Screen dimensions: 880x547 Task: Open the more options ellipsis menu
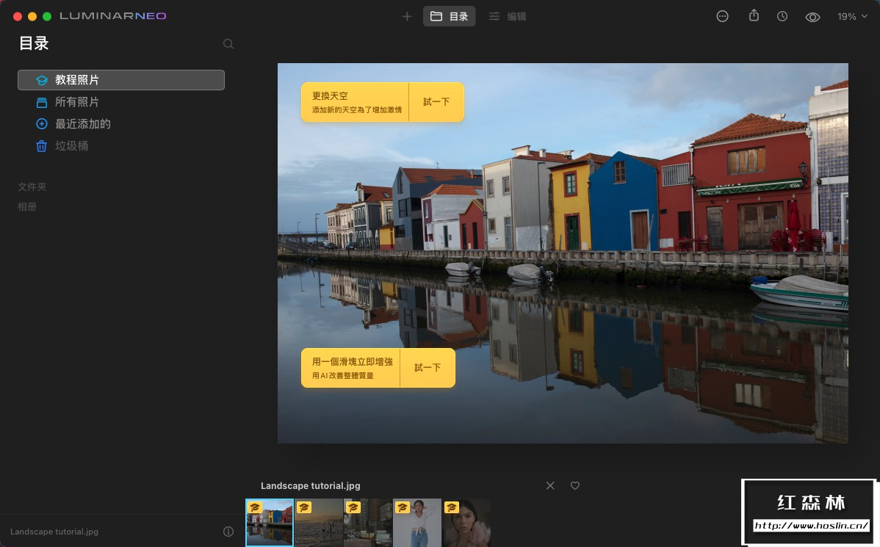722,15
